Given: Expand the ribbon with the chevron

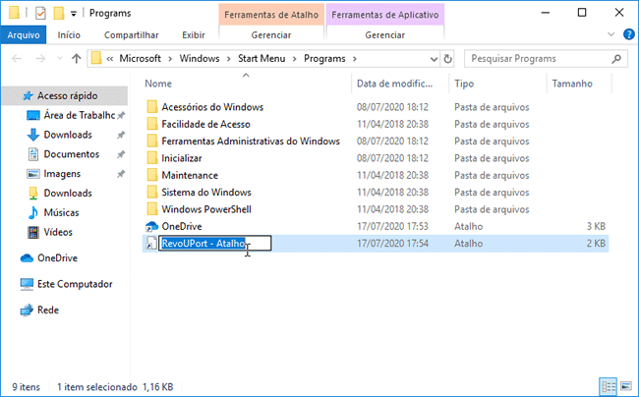Looking at the screenshot, I should (610, 34).
